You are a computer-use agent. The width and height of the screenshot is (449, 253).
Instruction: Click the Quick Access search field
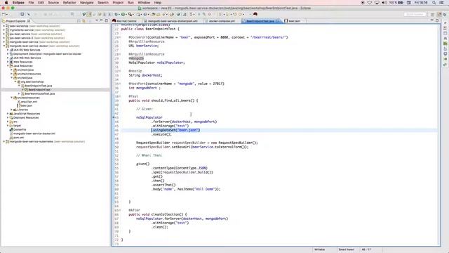tap(415, 14)
